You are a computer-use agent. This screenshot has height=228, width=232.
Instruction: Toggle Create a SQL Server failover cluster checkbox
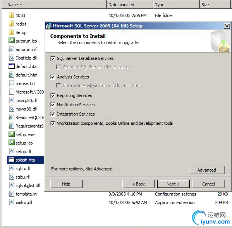[x=58, y=67]
